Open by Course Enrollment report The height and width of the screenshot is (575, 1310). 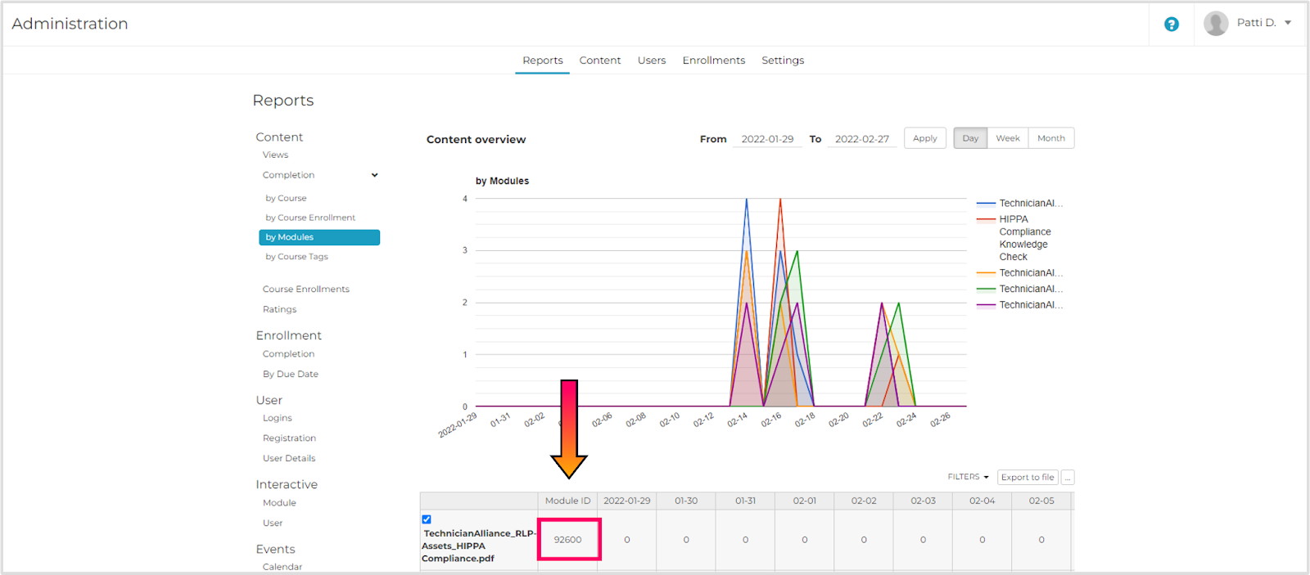click(x=310, y=218)
